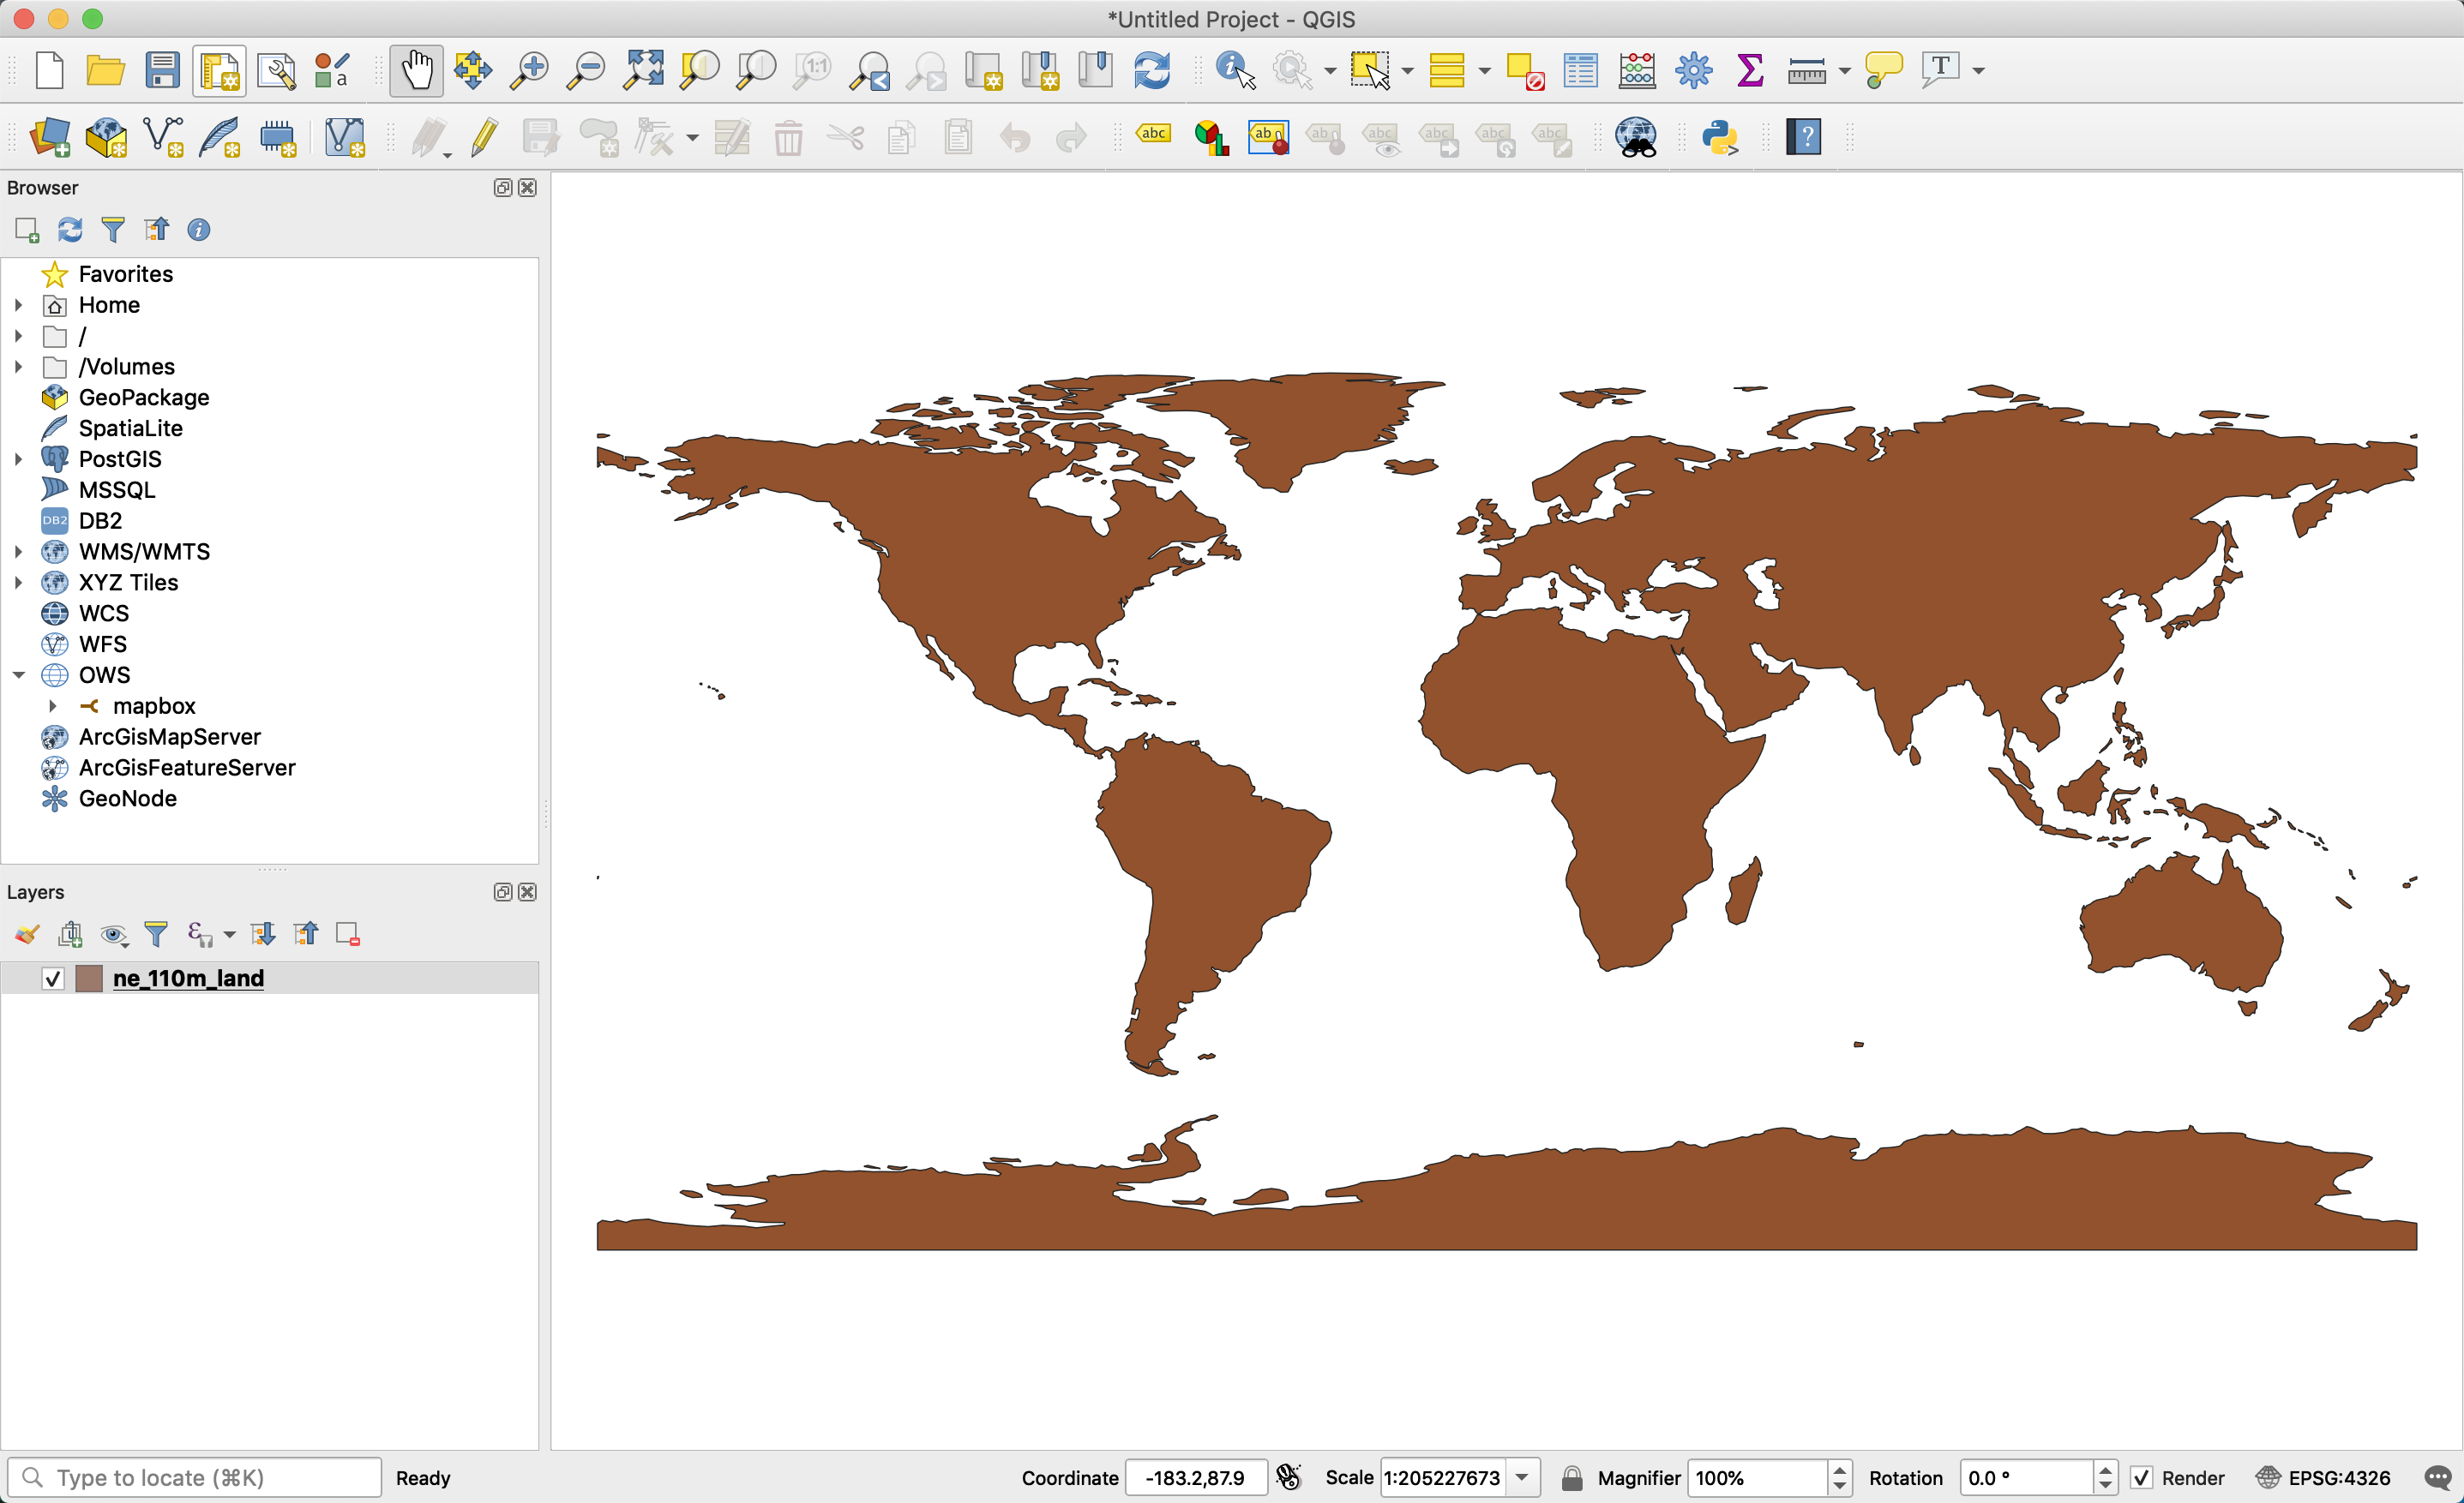Select the Zoom In tool
This screenshot has width=2464, height=1503.
529,71
